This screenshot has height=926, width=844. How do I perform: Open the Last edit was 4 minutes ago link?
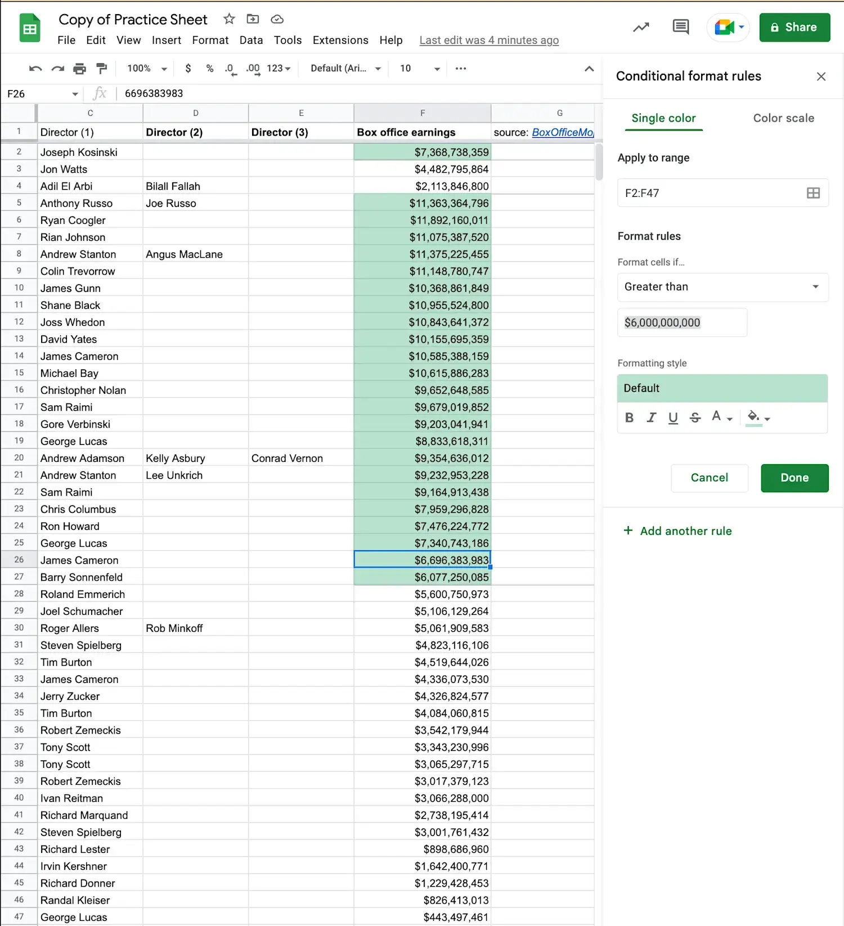pos(489,40)
